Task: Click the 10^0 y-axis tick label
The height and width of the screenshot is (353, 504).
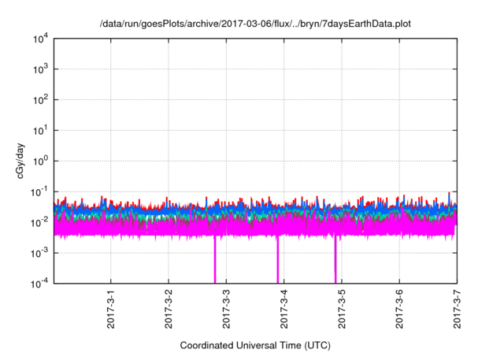Action: [40, 161]
